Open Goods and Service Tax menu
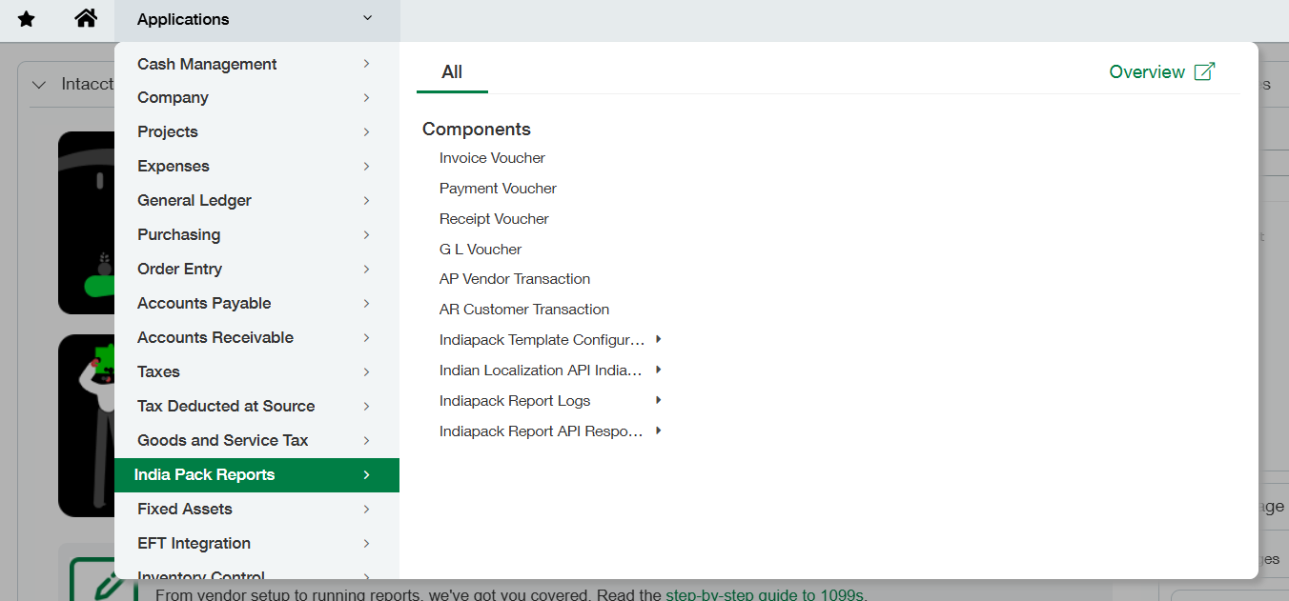The image size is (1289, 601). [x=222, y=440]
